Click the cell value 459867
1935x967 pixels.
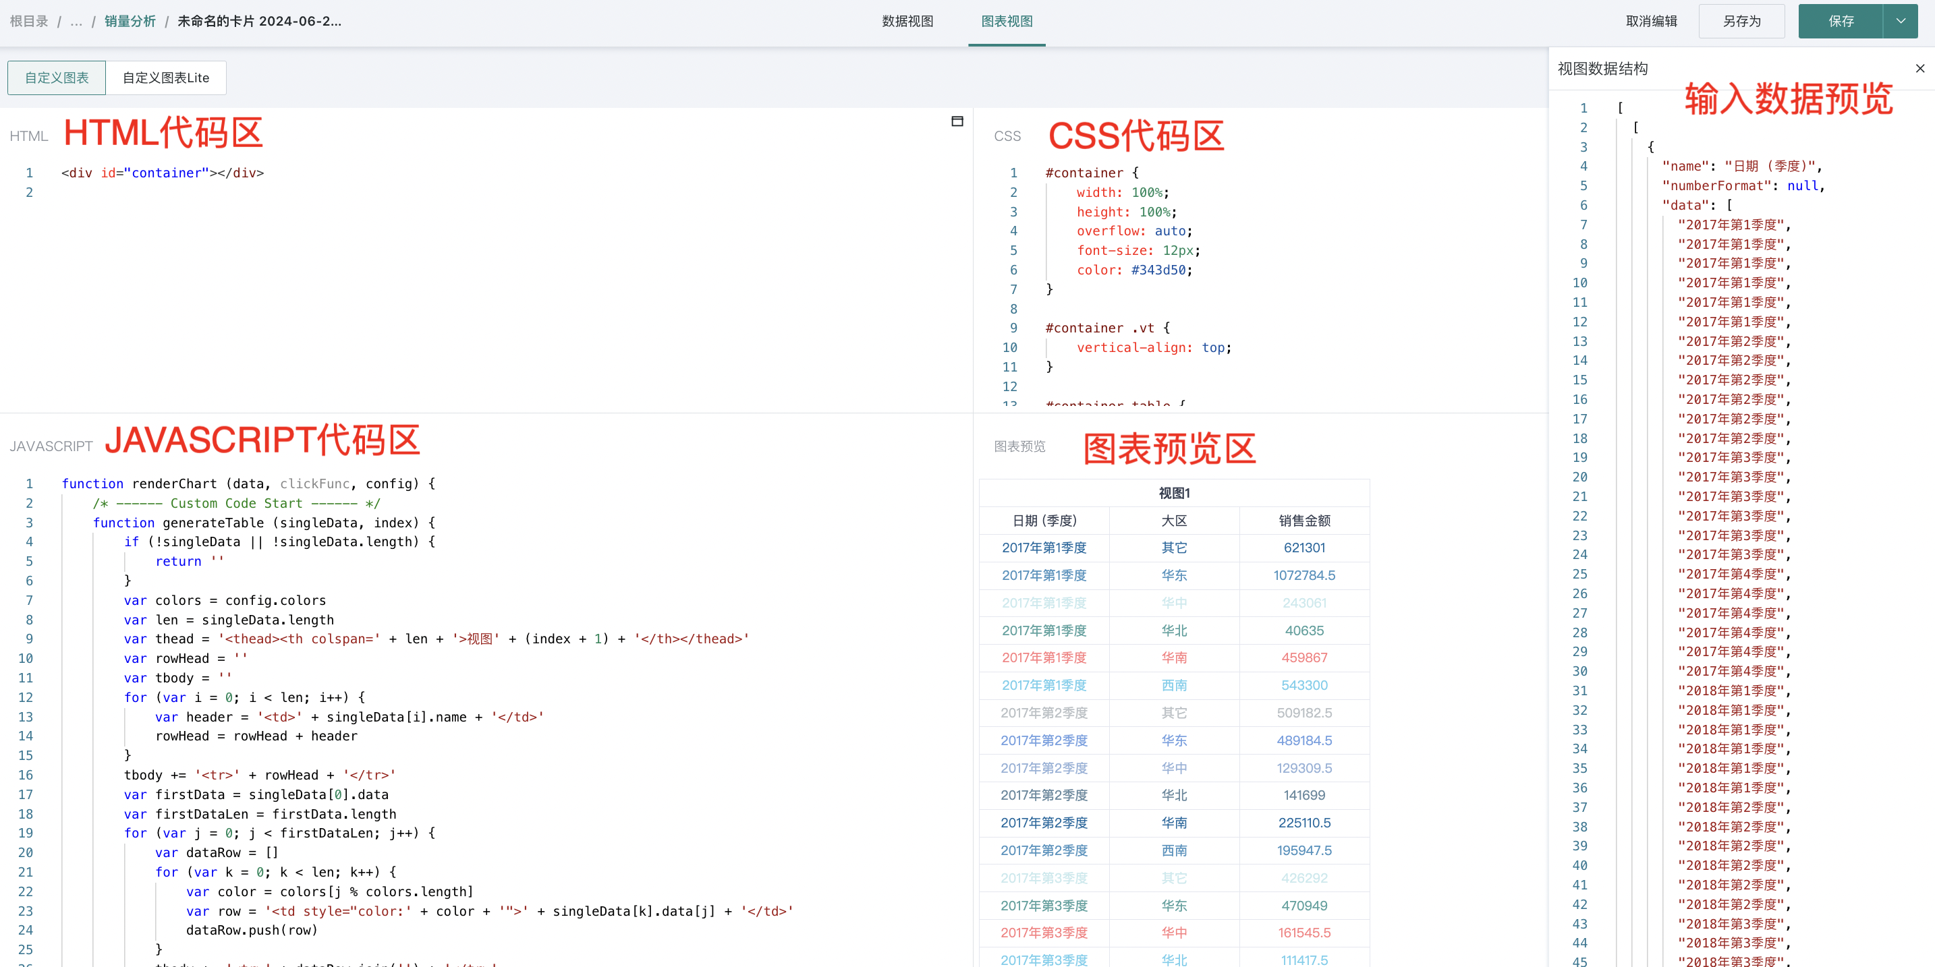pyautogui.click(x=1304, y=657)
